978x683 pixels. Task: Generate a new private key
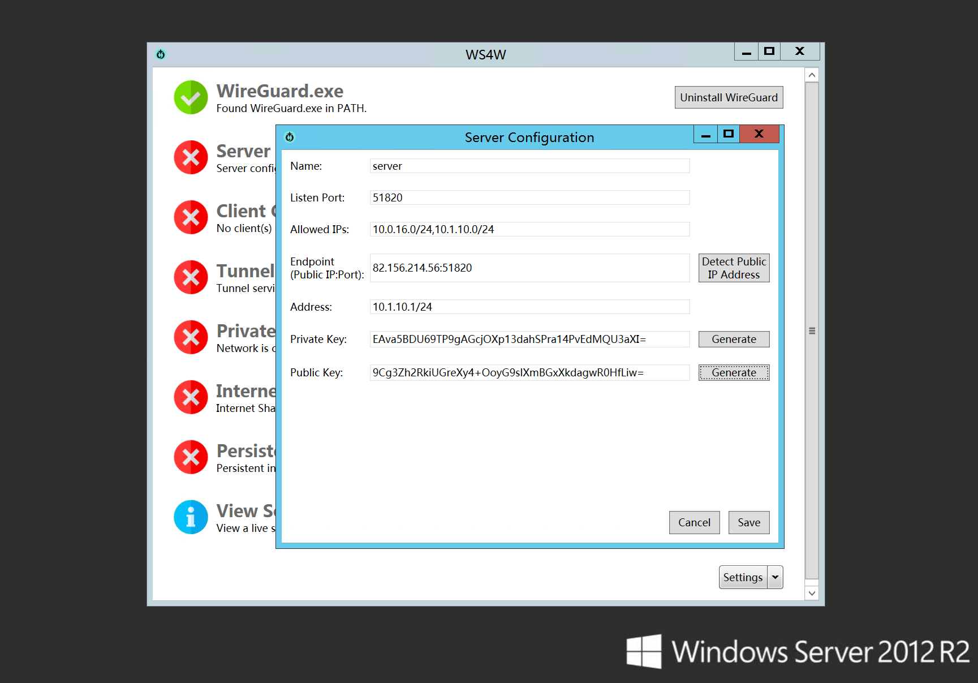(734, 339)
